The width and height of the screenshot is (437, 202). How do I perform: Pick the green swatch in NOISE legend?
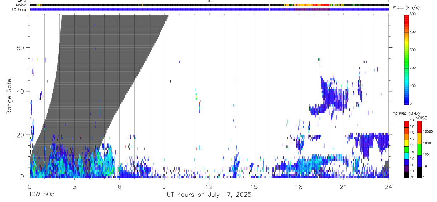419,150
